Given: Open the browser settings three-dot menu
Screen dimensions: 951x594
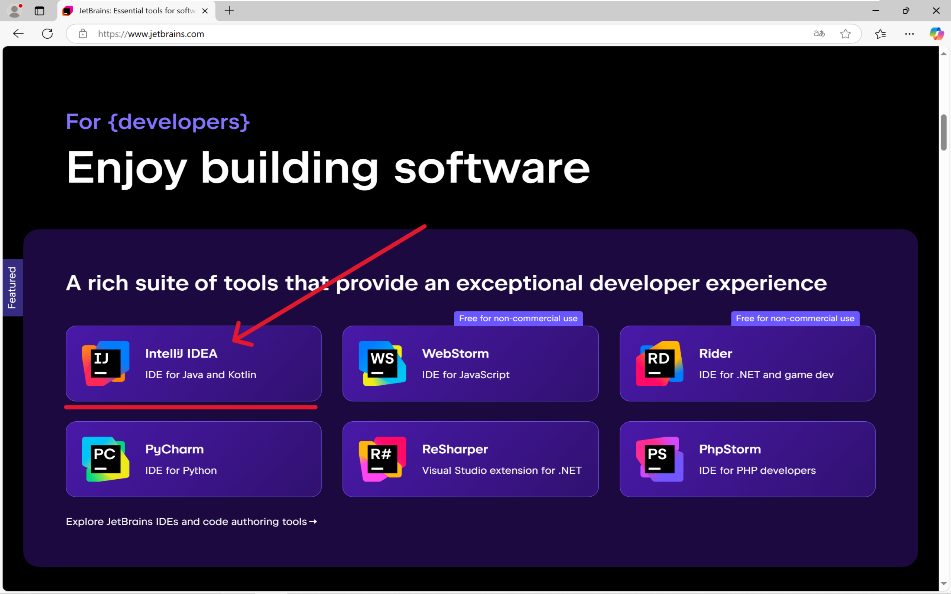Looking at the screenshot, I should click(x=910, y=34).
